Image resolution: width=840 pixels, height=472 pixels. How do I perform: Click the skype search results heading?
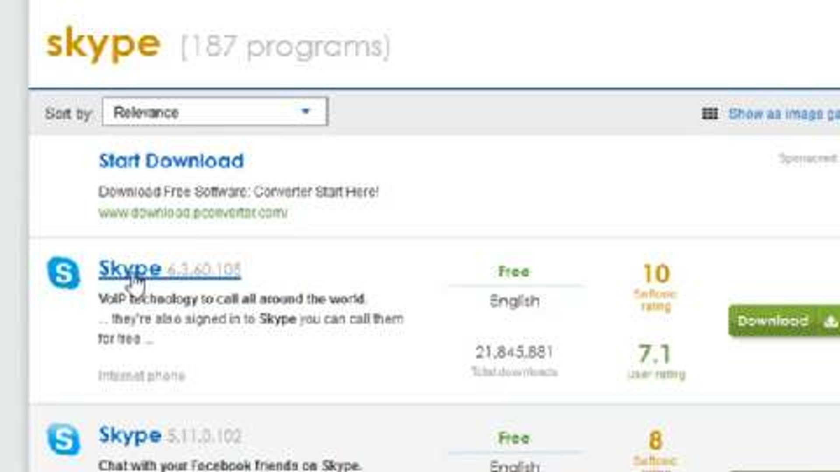click(104, 44)
